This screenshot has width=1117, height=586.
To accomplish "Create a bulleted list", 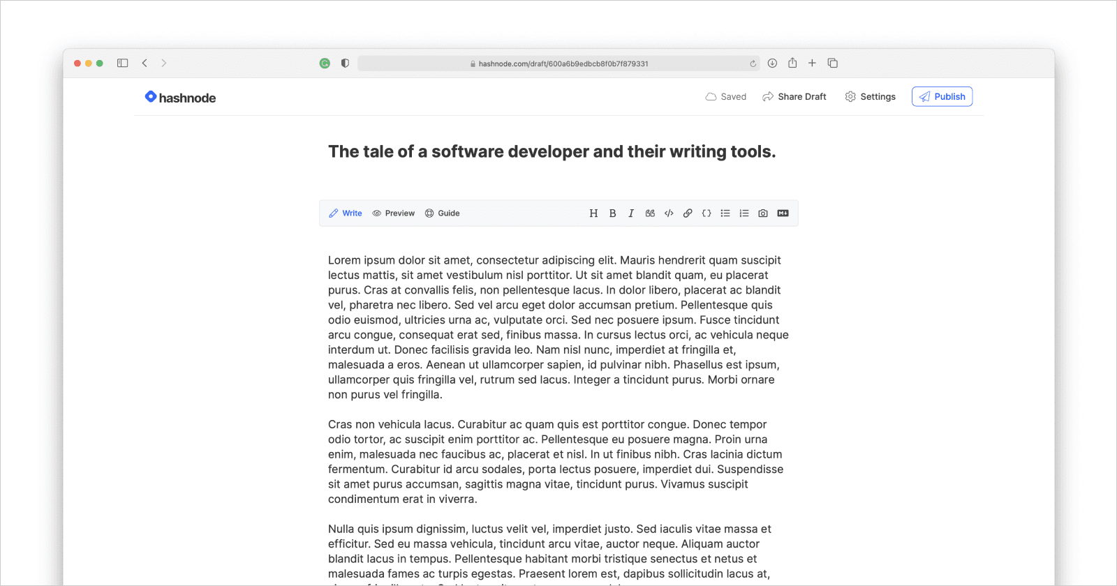I will pyautogui.click(x=725, y=213).
